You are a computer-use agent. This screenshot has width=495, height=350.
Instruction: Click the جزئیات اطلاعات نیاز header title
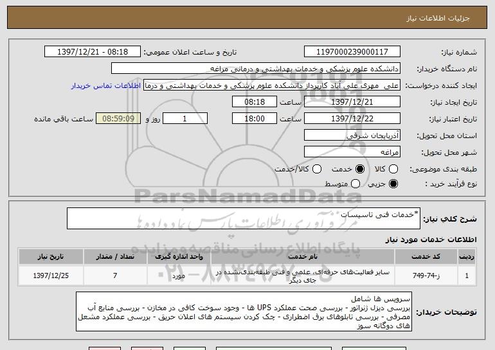(x=438, y=18)
